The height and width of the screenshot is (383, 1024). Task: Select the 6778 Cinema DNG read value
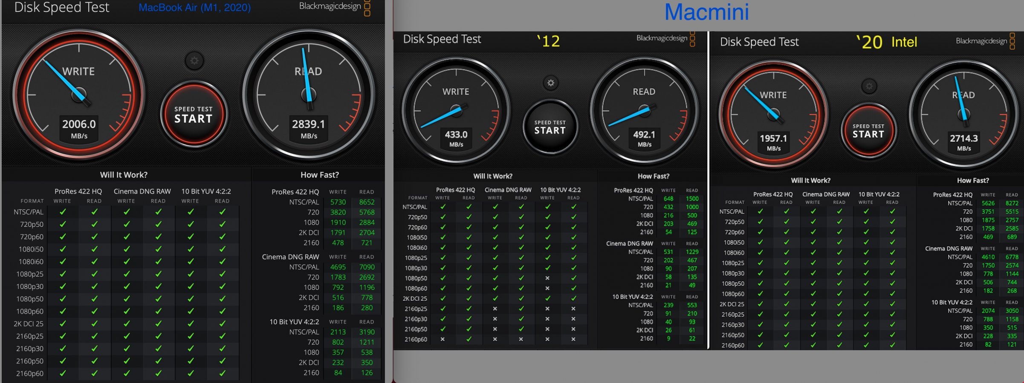pyautogui.click(x=1012, y=257)
